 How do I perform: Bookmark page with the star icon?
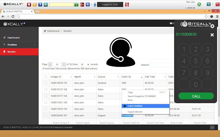click(x=206, y=16)
